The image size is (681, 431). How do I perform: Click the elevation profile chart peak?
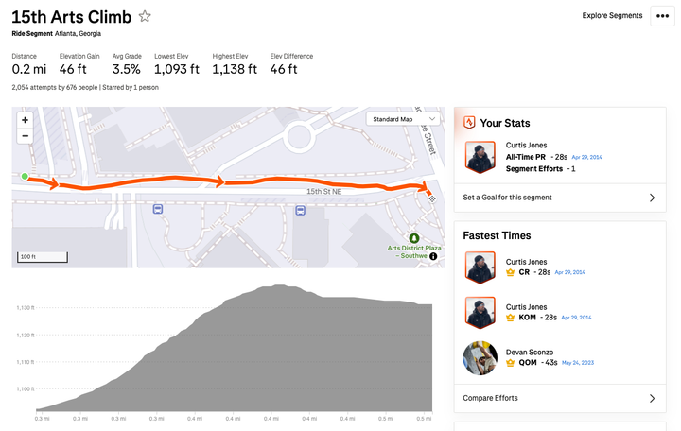tap(278, 286)
